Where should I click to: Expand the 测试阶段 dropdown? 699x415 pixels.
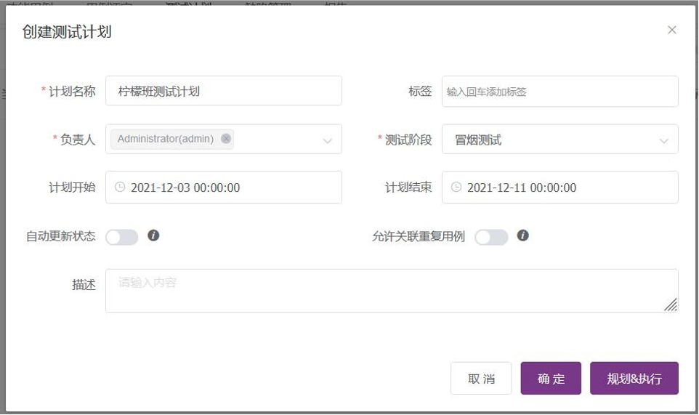click(x=664, y=141)
